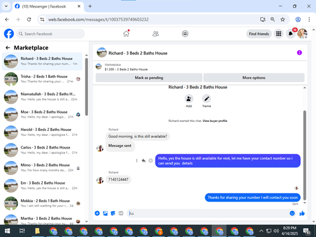
Task: Open Martha - 3 Beds 2 Baths House chat
Action: click(42, 219)
